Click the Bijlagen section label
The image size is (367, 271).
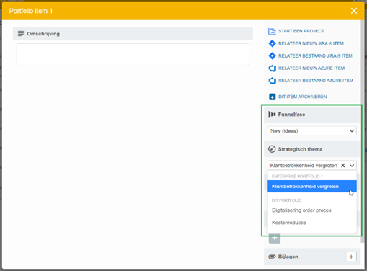[x=288, y=257]
